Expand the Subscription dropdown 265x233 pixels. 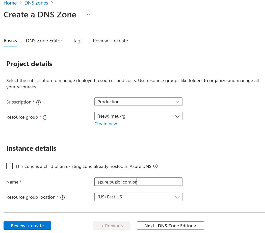[x=138, y=102]
